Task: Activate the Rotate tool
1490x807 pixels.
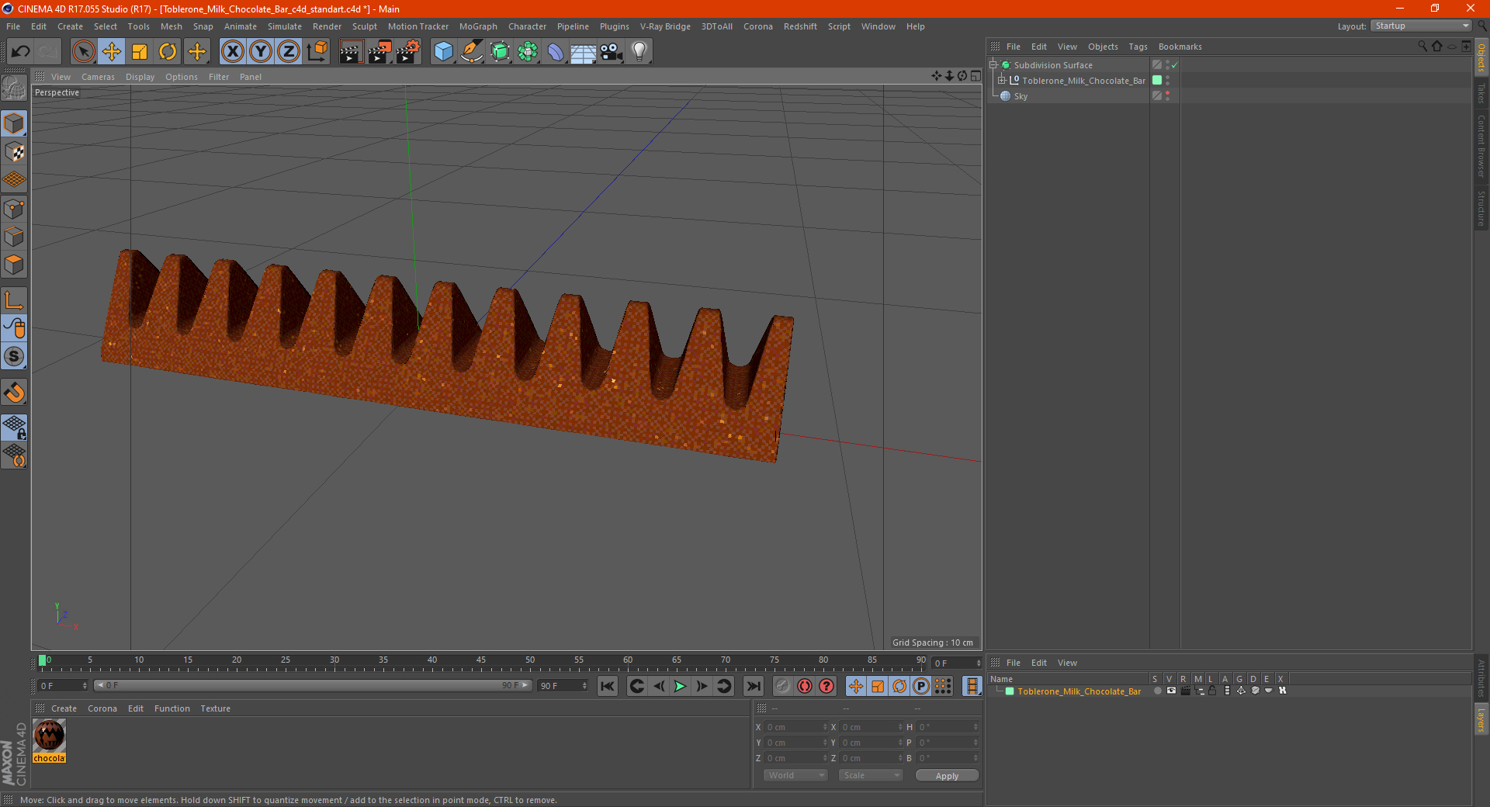Action: point(168,52)
